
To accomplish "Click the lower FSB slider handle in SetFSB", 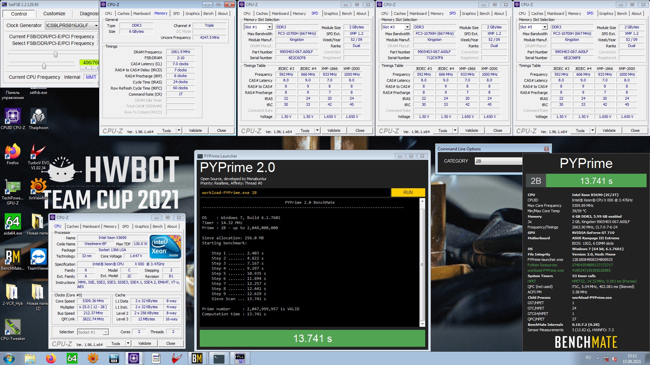I will tap(44, 66).
